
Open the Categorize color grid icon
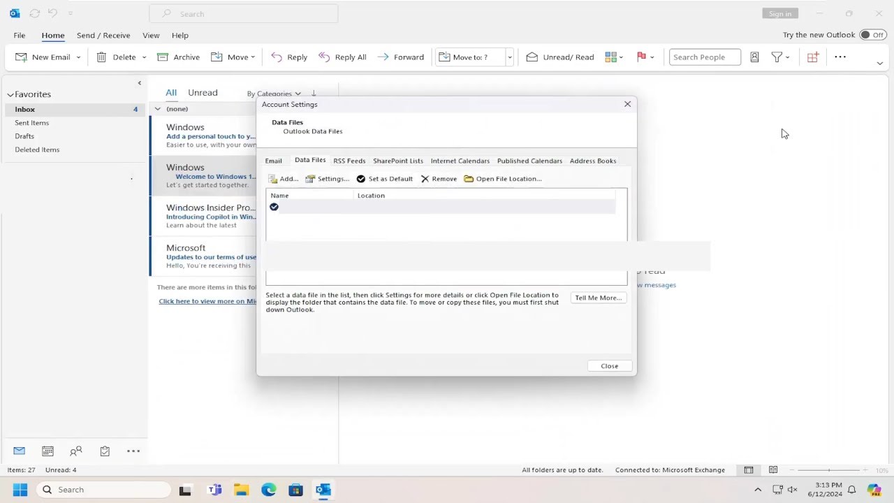point(613,57)
